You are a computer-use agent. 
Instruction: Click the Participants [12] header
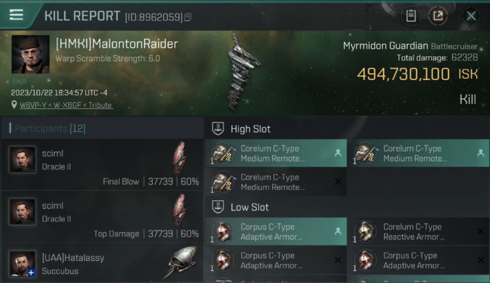pyautogui.click(x=50, y=129)
